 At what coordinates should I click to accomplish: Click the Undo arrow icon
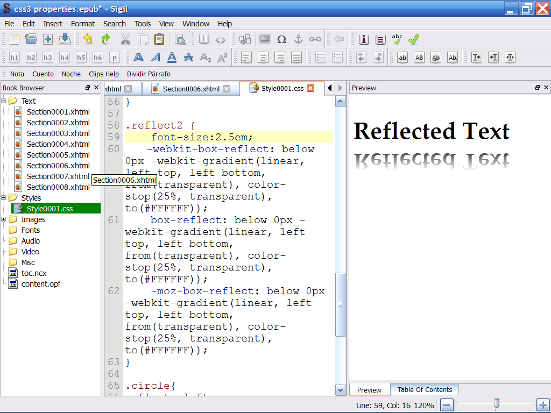tap(88, 39)
